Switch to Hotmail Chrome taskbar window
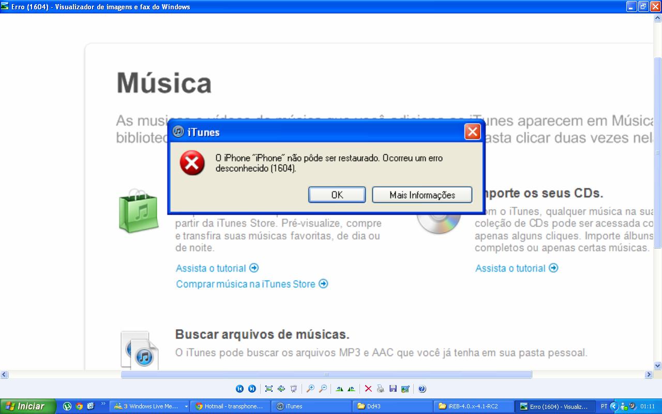Viewport: 662px width, 414px height. [x=231, y=406]
